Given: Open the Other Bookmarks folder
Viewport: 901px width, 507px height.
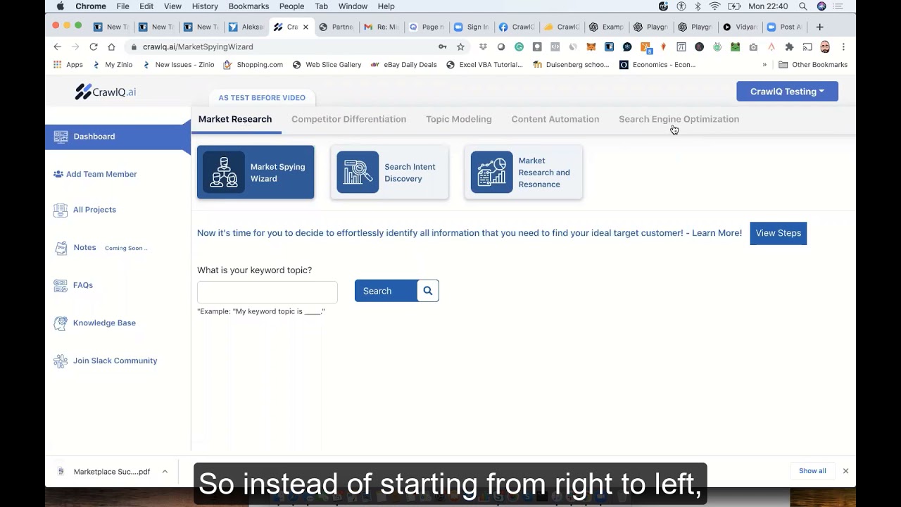Looking at the screenshot, I should pyautogui.click(x=812, y=65).
